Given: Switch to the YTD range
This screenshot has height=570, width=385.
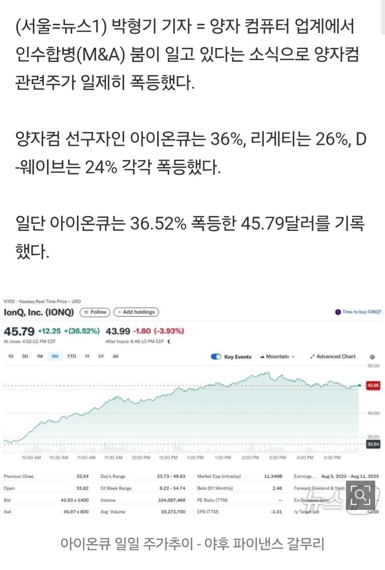Looking at the screenshot, I should (x=71, y=356).
